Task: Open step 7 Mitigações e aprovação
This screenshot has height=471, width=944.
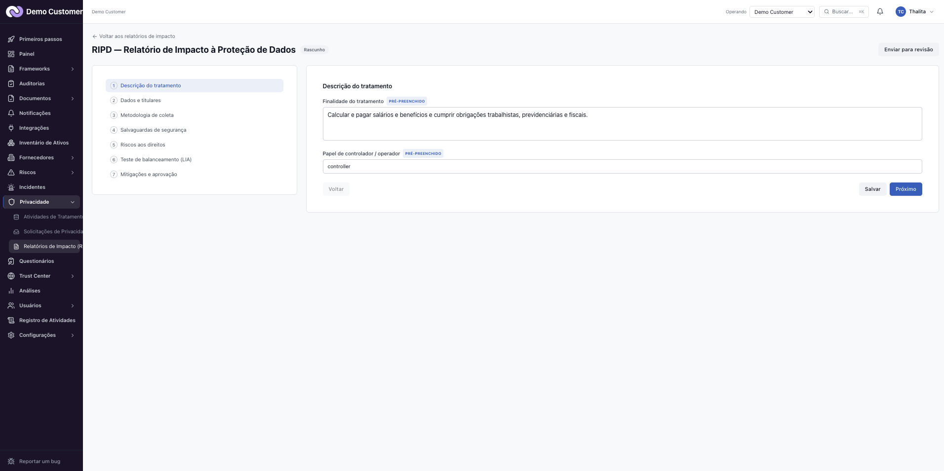Action: [195, 174]
